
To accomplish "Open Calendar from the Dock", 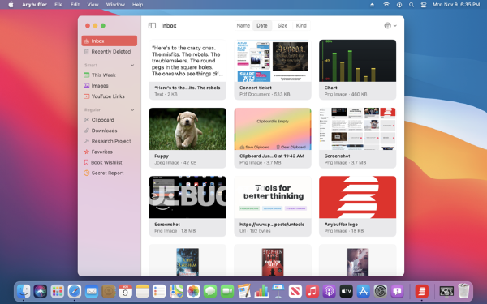I will 125,291.
